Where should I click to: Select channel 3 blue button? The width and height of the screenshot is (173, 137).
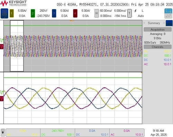point(54,13)
